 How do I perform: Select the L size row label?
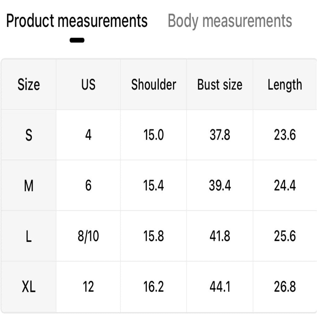(x=28, y=236)
